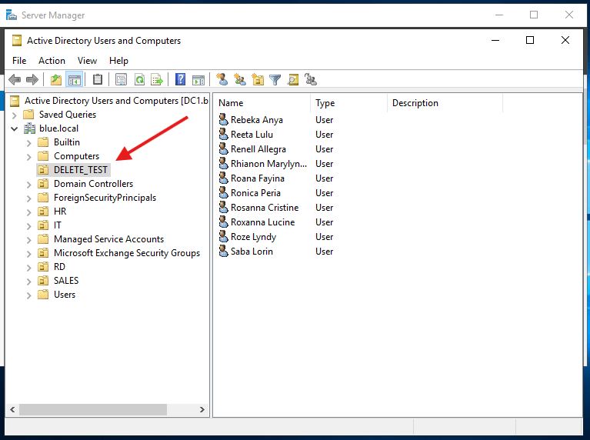Toggle the Show/Hide Console Tree icon

pos(75,79)
